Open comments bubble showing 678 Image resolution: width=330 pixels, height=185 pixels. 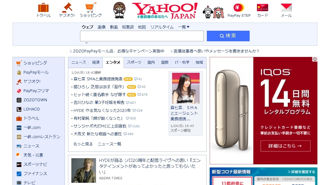[142, 95]
